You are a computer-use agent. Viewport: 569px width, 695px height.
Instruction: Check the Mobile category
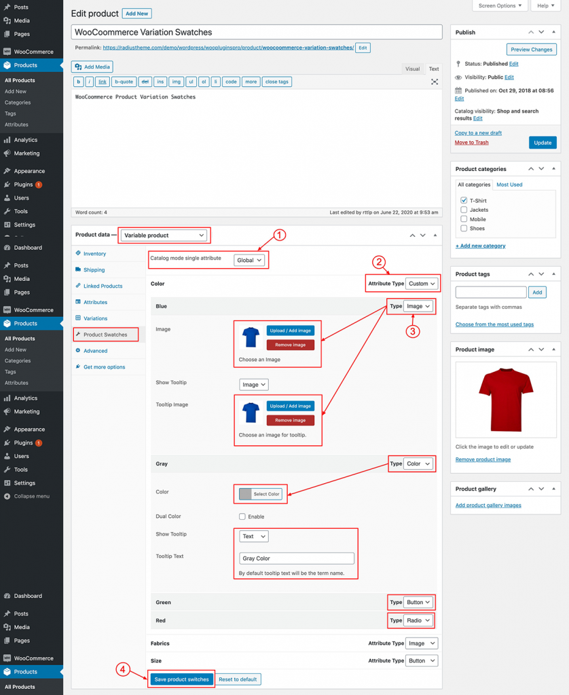[464, 219]
